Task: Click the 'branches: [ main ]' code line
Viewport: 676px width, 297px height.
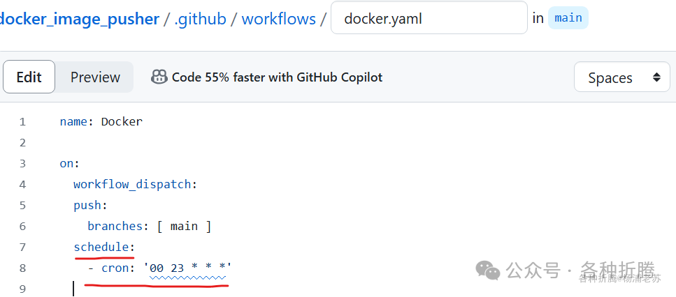Action: [149, 226]
